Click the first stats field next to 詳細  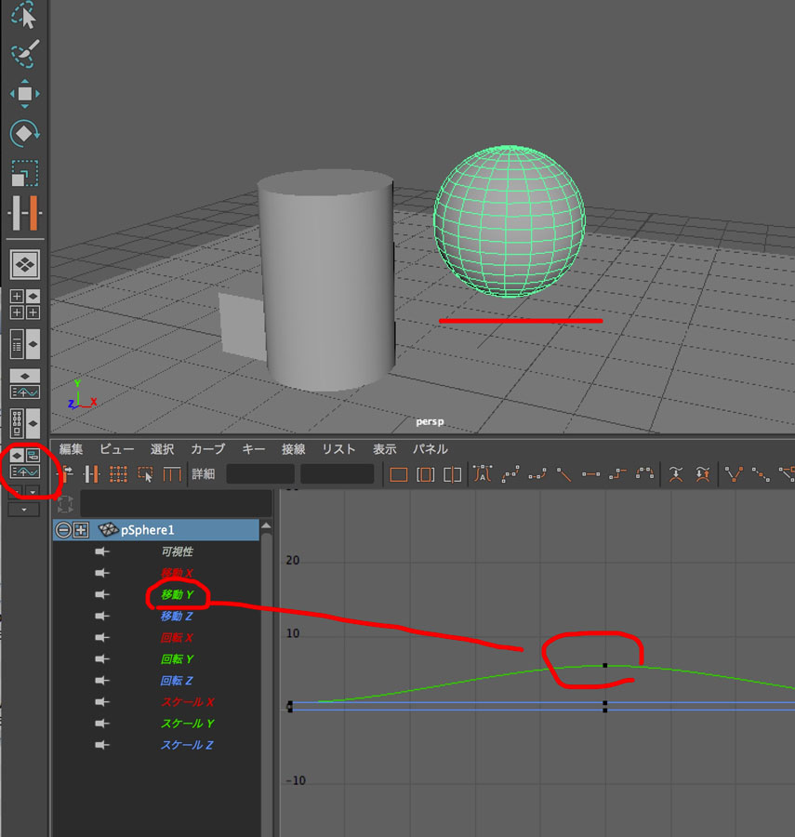click(x=260, y=474)
